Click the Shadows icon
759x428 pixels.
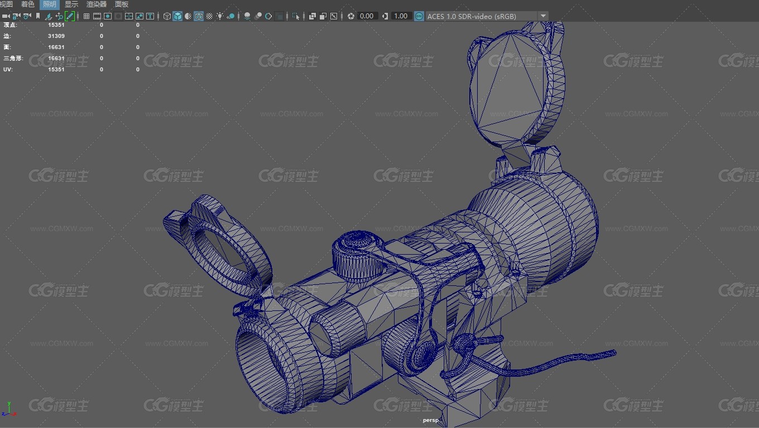[230, 16]
